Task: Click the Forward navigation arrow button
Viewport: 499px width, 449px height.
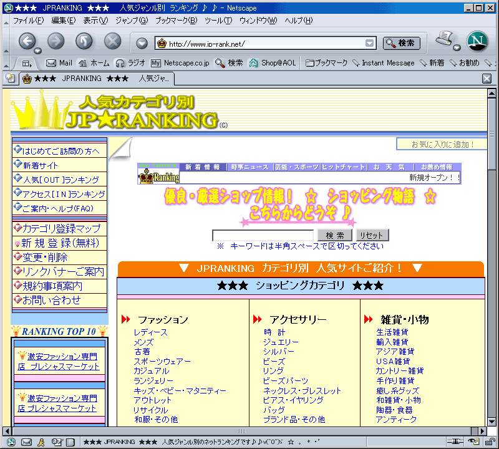Action: pos(56,41)
